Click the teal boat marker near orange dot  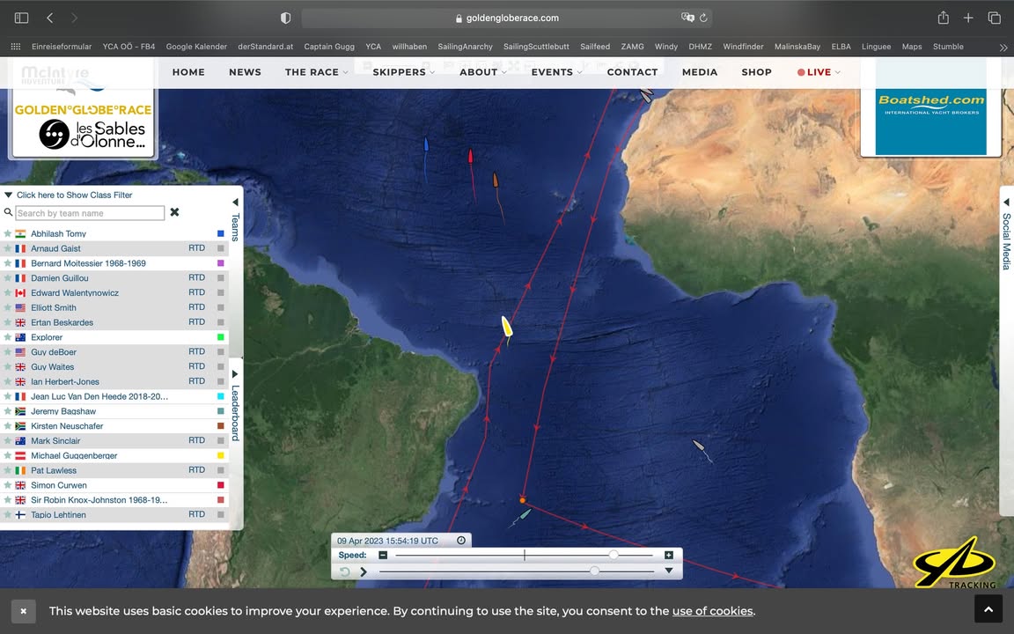(525, 515)
